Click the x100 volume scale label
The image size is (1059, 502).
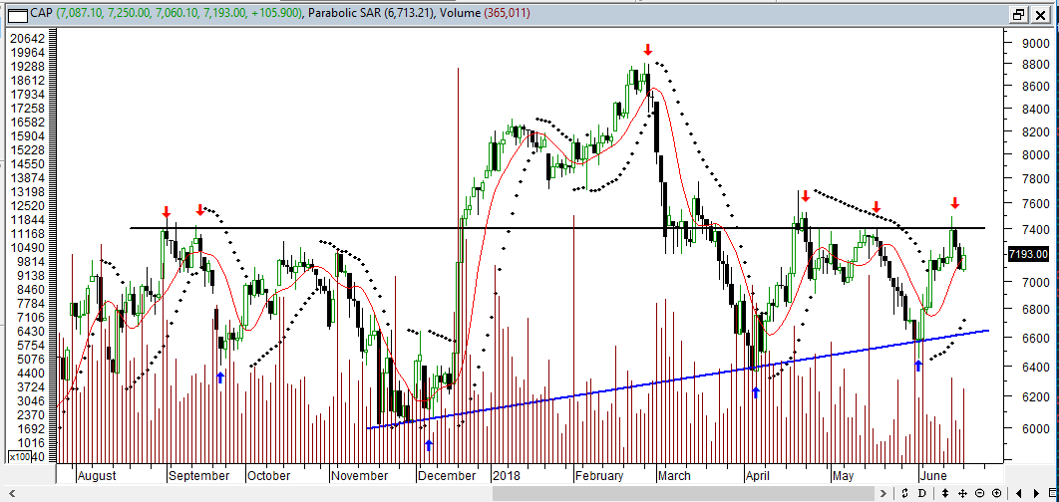18,457
